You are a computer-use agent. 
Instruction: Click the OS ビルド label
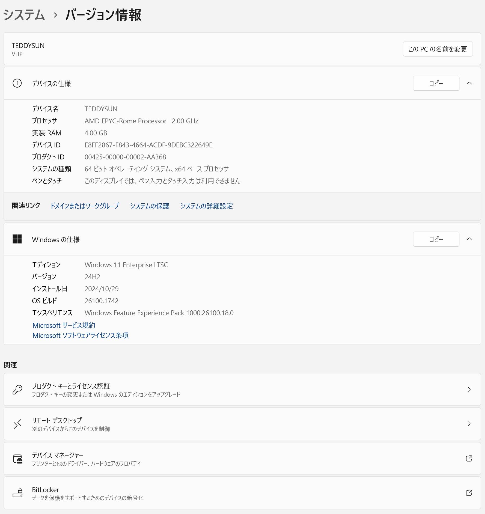tap(44, 301)
